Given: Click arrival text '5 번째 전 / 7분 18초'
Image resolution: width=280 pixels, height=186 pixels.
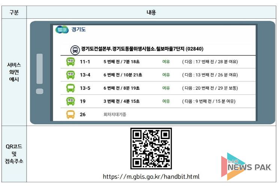Looking at the screenshot, I should [x=121, y=62].
